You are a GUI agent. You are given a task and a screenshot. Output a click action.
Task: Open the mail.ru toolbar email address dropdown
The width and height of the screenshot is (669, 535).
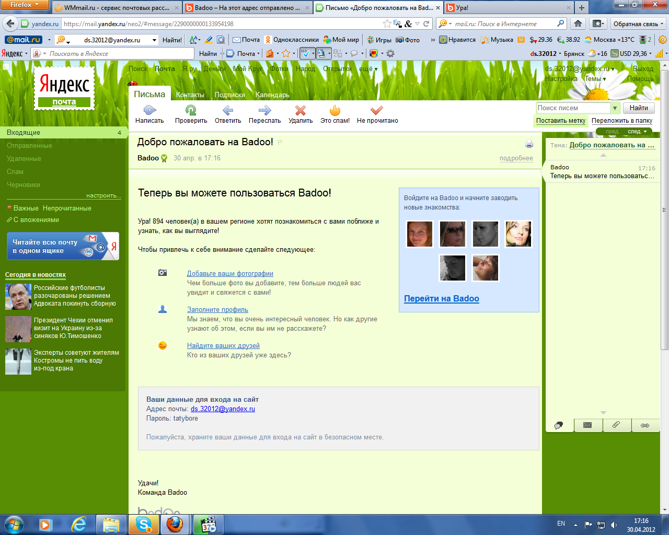tap(154, 40)
